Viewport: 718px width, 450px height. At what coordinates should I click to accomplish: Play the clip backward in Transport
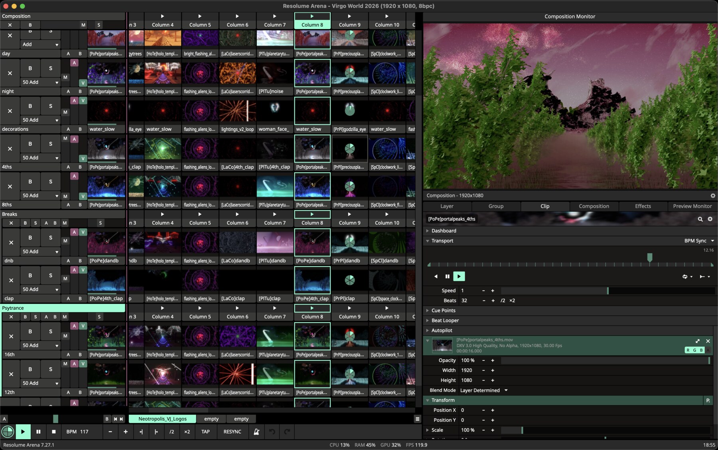click(x=436, y=277)
